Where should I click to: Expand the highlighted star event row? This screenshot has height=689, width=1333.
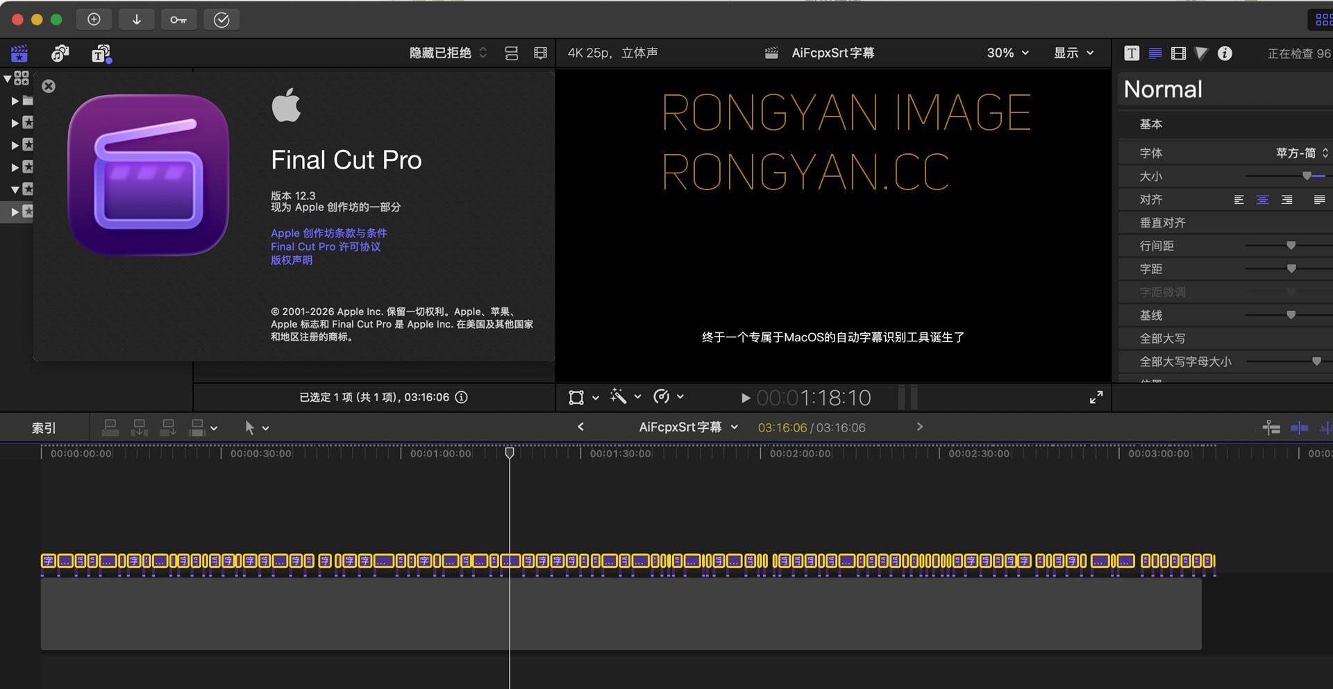[x=15, y=212]
